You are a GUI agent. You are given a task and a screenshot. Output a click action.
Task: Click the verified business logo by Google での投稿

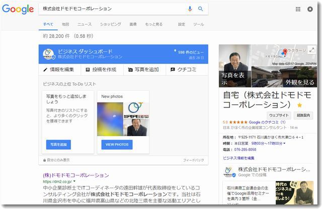(x=229, y=172)
